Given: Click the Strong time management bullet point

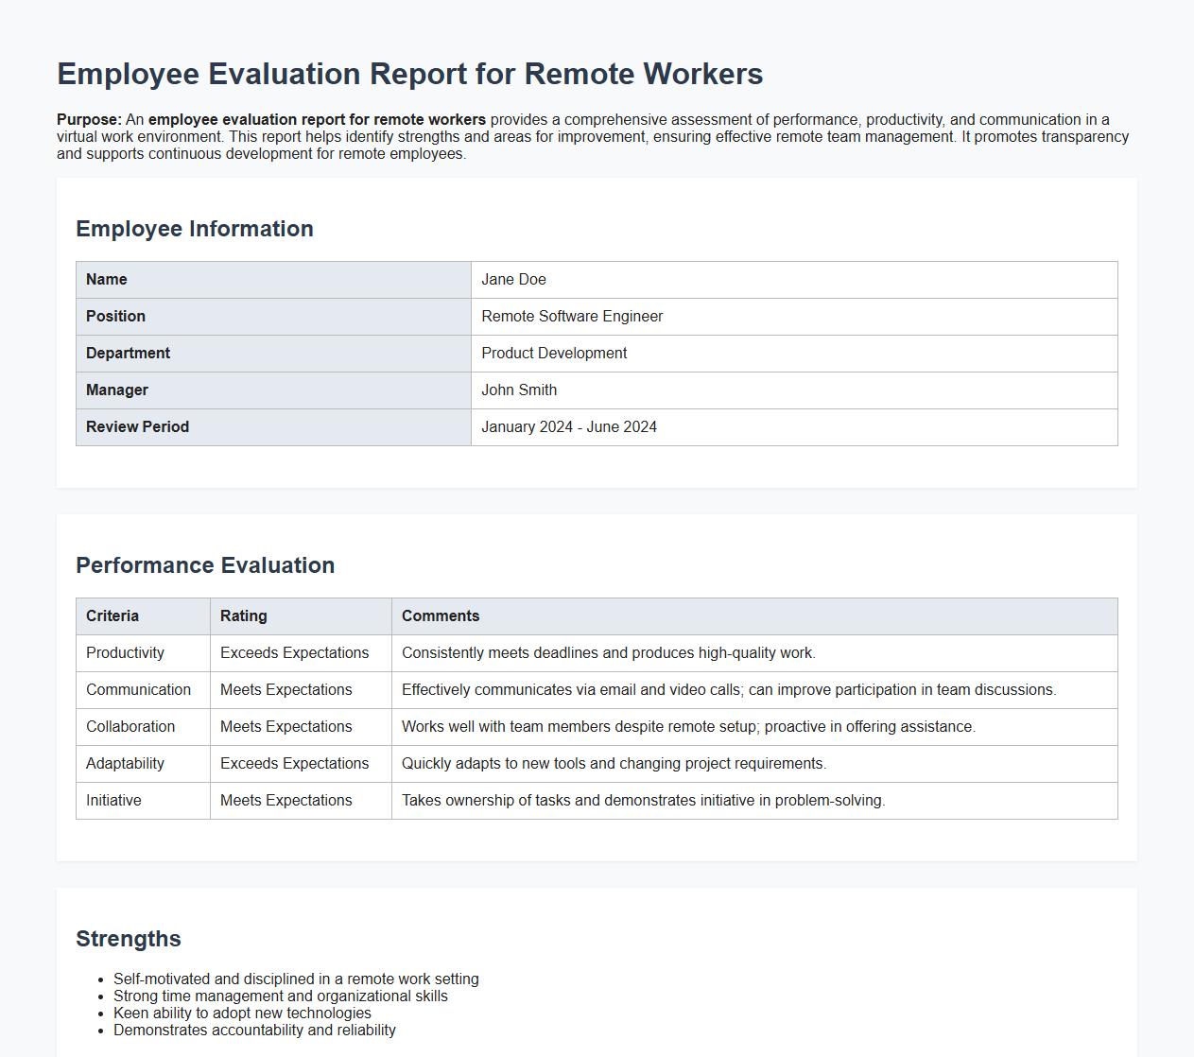Looking at the screenshot, I should 280,996.
